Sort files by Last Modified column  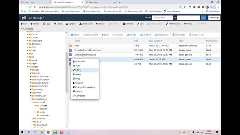coord(155,41)
